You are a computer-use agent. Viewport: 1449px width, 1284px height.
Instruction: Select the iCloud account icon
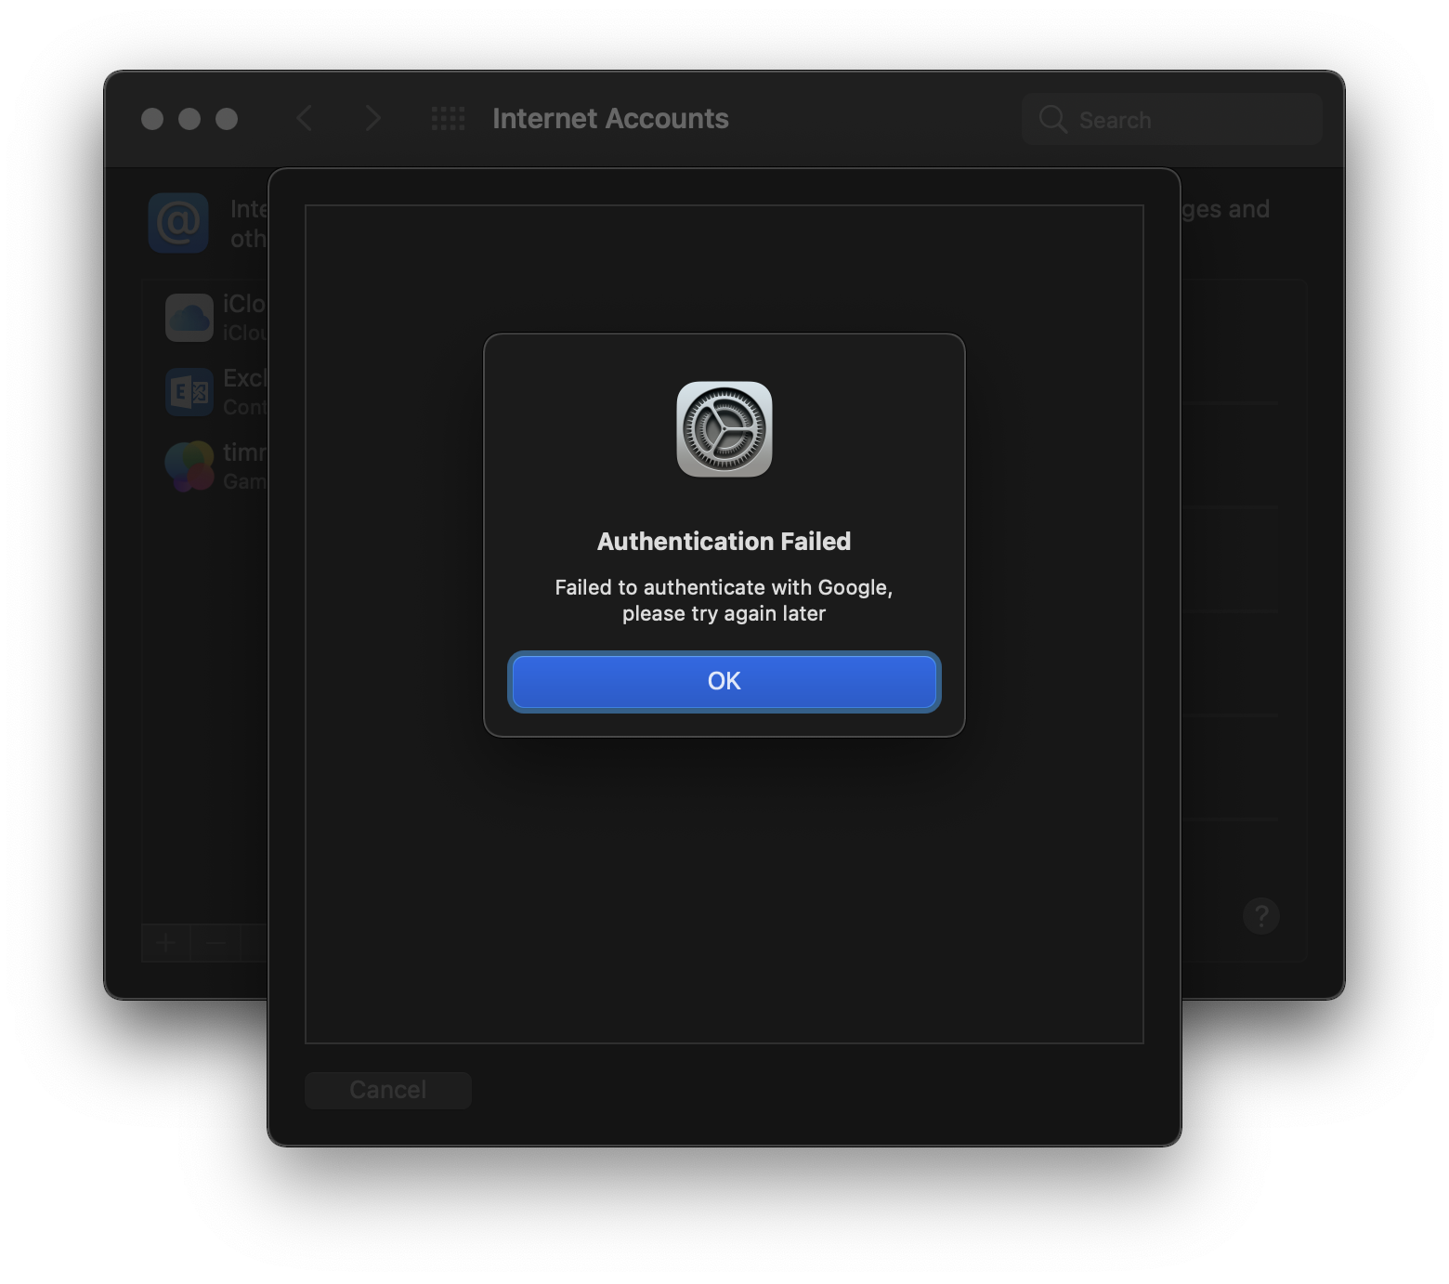pyautogui.click(x=189, y=318)
